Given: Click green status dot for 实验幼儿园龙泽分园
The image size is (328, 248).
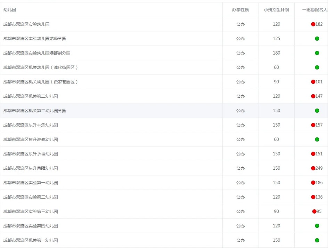Looking at the screenshot, I should [x=317, y=39].
